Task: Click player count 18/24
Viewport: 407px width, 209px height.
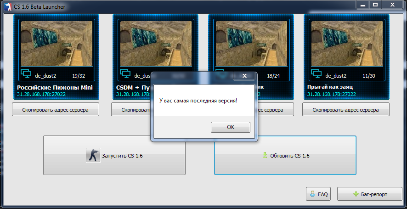Action: click(274, 76)
